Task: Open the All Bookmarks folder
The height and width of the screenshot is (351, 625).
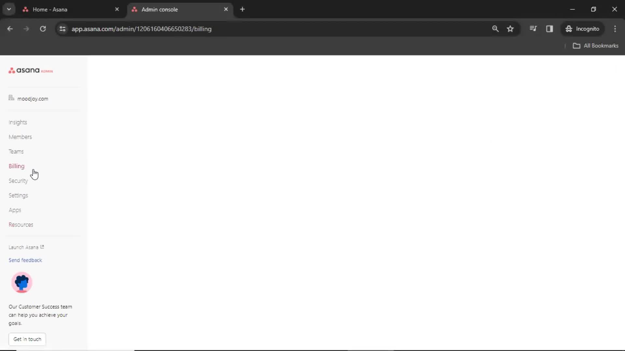Action: pos(596,46)
